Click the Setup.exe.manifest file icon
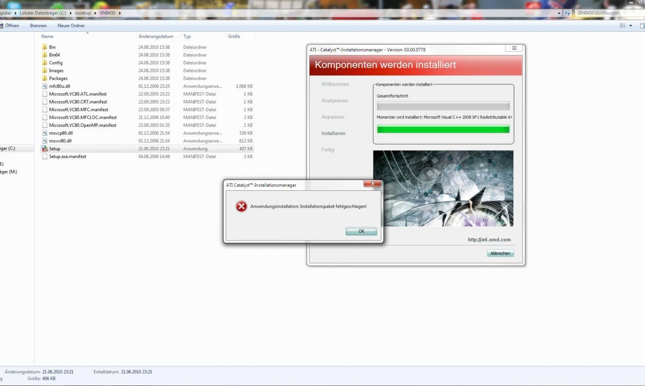The height and width of the screenshot is (386, 645). (44, 157)
